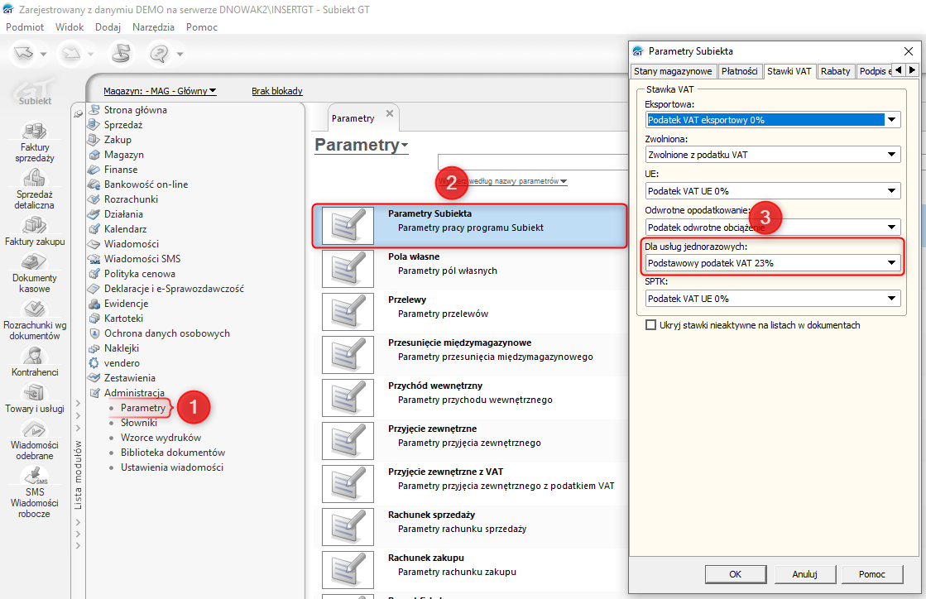The width and height of the screenshot is (926, 599).
Task: Select Wzorce wydruków under Administracja
Action: click(161, 438)
